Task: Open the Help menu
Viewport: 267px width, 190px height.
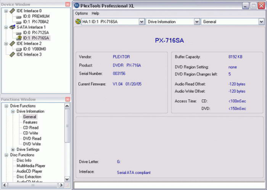Action: (x=95, y=13)
